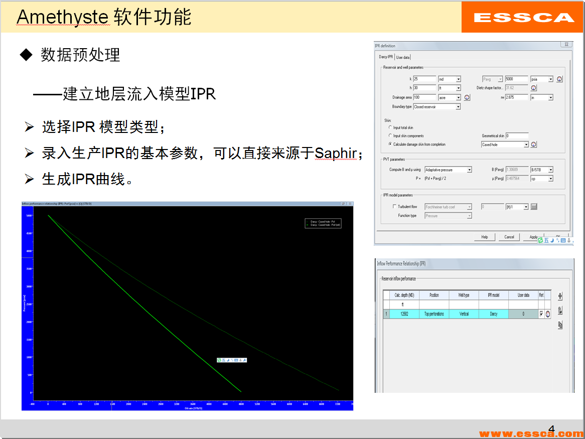Click the gauge icon beside Drainage area
Image resolution: width=585 pixels, height=439 pixels.
click(x=467, y=97)
